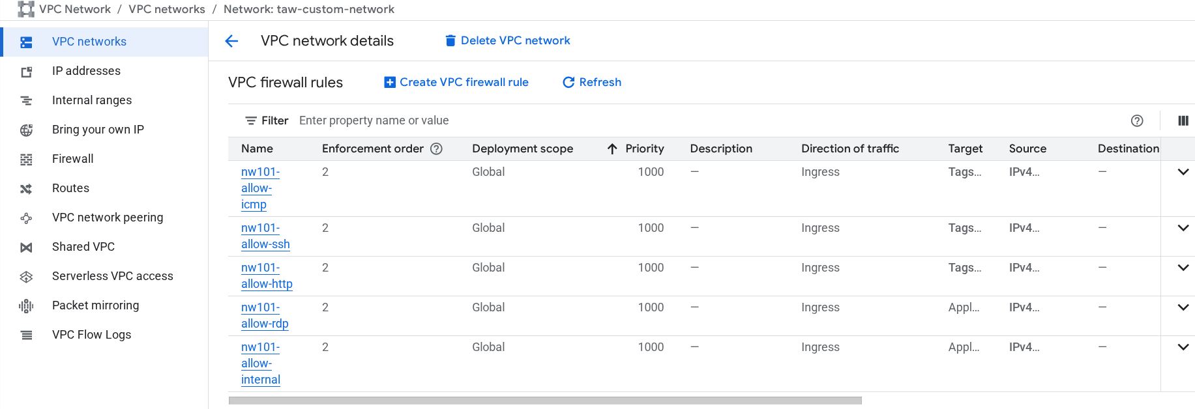
Task: Click the Firewall sidebar icon
Action: 26,160
